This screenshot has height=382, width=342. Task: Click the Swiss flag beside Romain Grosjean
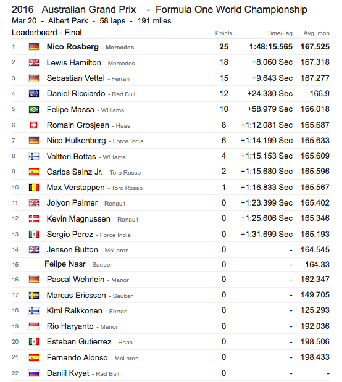[33, 125]
